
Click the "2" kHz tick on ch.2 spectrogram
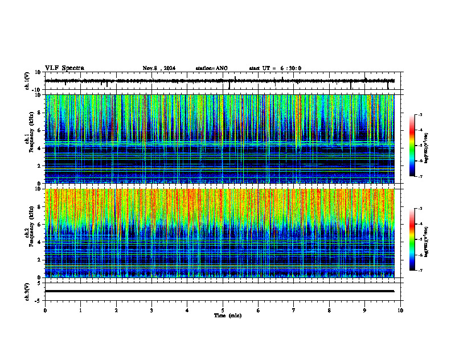pos(39,260)
